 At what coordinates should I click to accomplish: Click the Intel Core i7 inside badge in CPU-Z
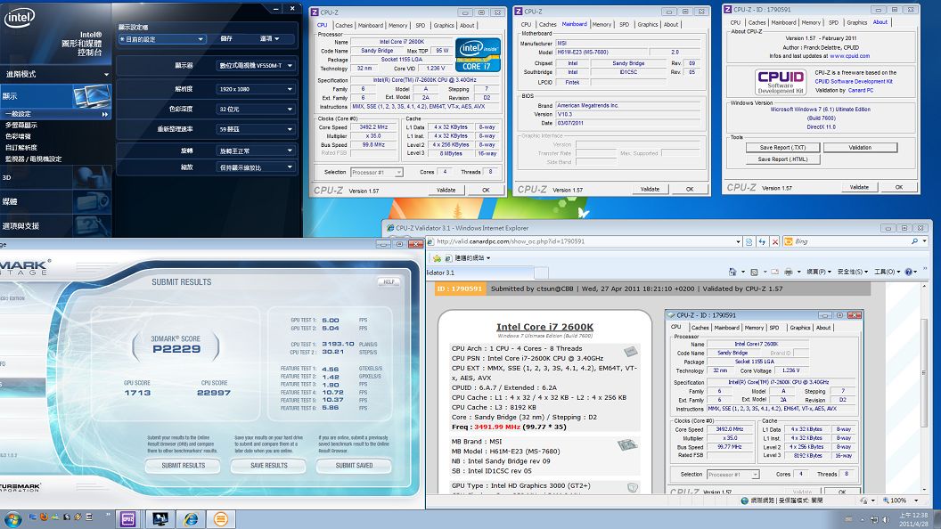(x=478, y=55)
